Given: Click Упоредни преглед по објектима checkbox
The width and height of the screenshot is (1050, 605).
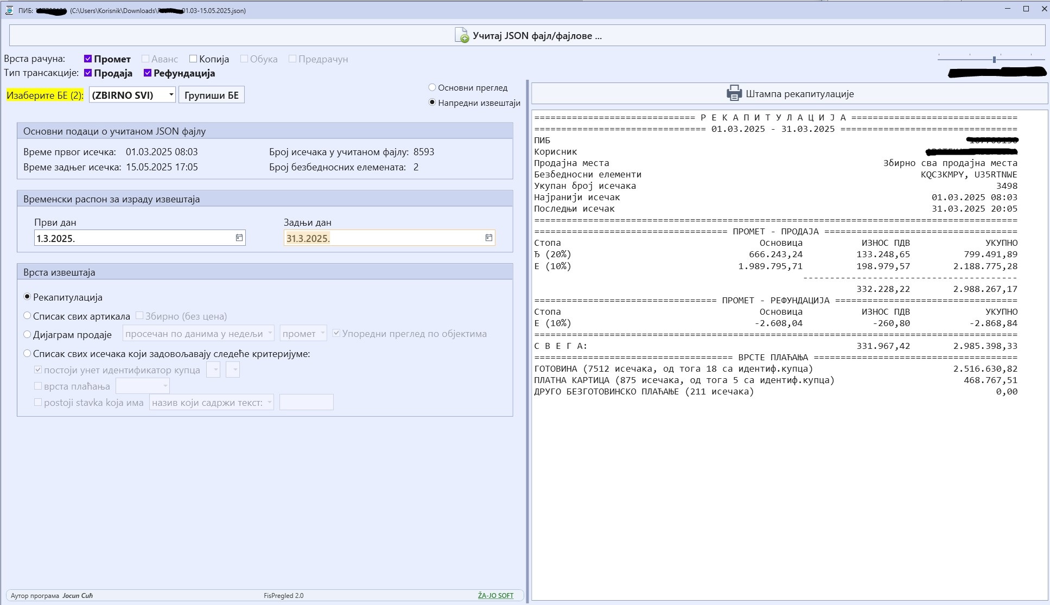Looking at the screenshot, I should [336, 333].
